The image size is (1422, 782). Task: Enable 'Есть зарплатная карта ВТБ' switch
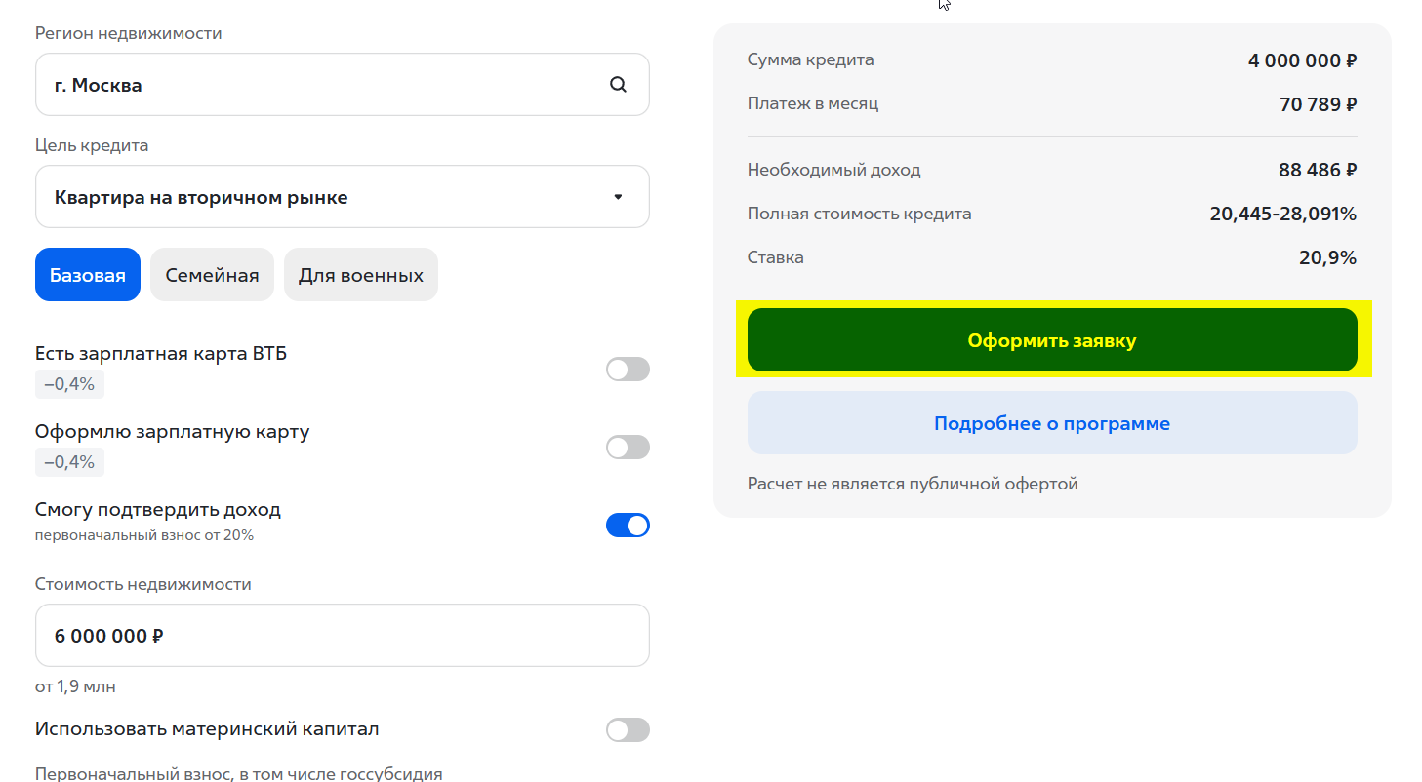click(x=628, y=370)
